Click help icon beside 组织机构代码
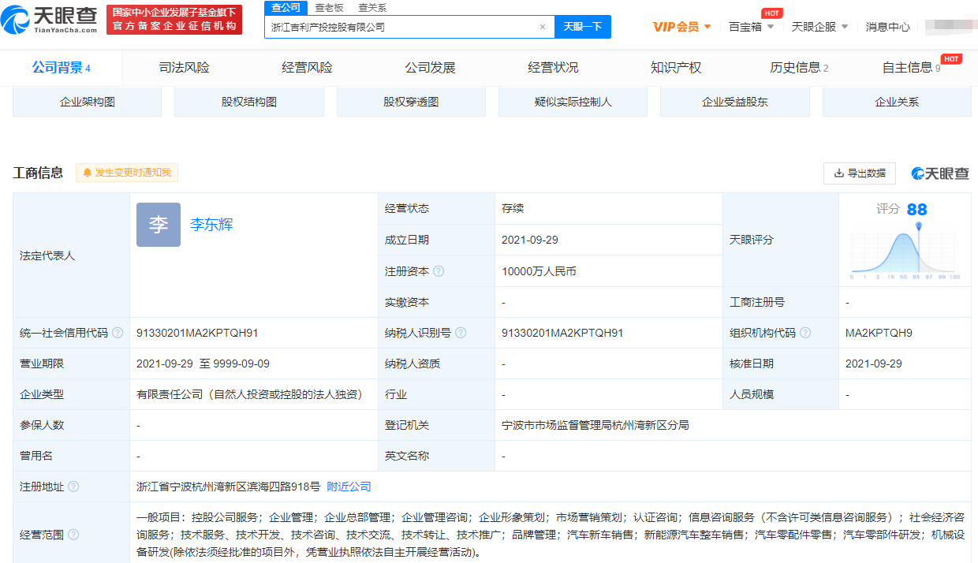Screen dimensions: 978x563 [x=804, y=333]
